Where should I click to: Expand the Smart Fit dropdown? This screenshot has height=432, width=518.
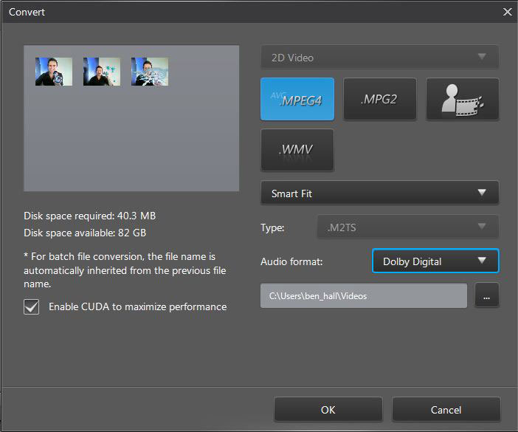pyautogui.click(x=379, y=193)
